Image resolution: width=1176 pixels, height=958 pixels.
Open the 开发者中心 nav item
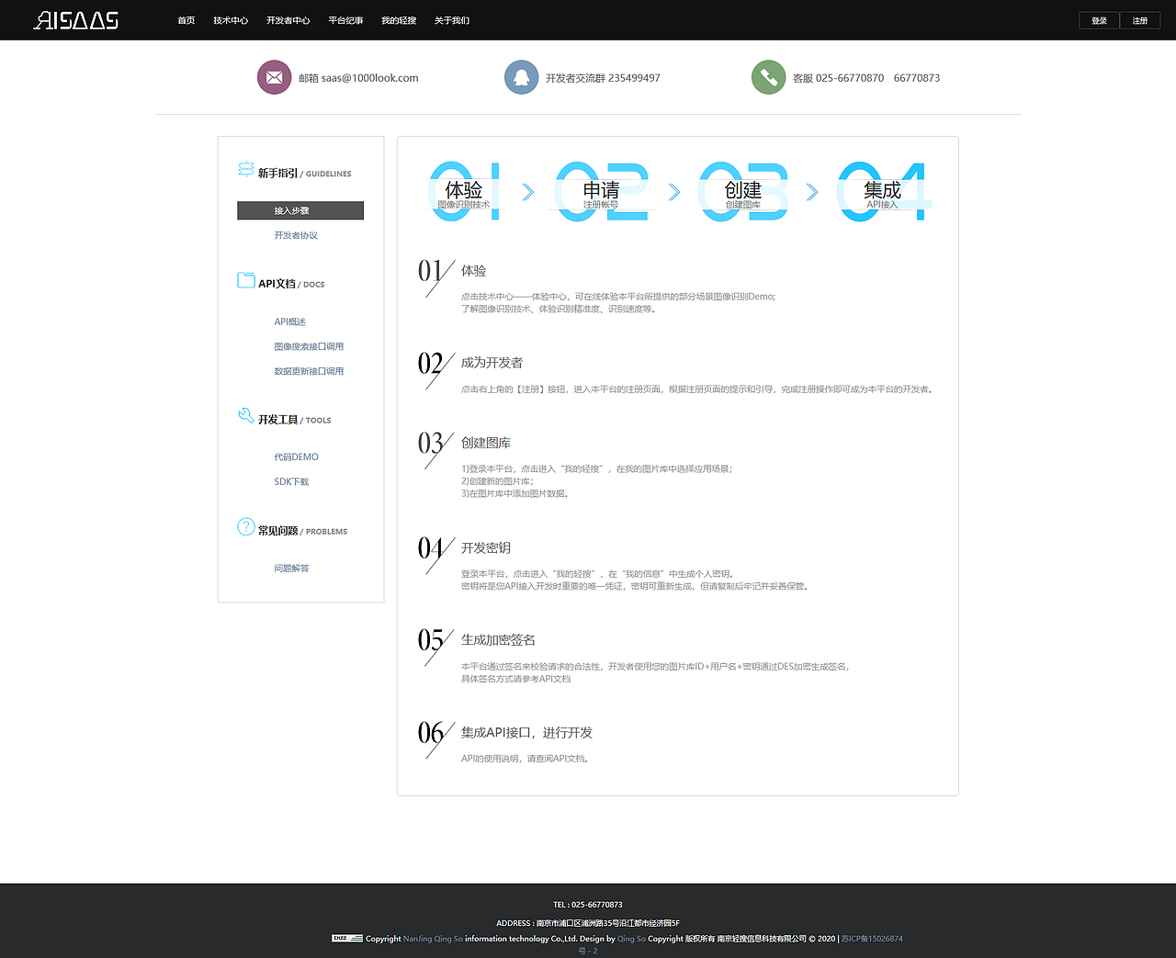288,20
